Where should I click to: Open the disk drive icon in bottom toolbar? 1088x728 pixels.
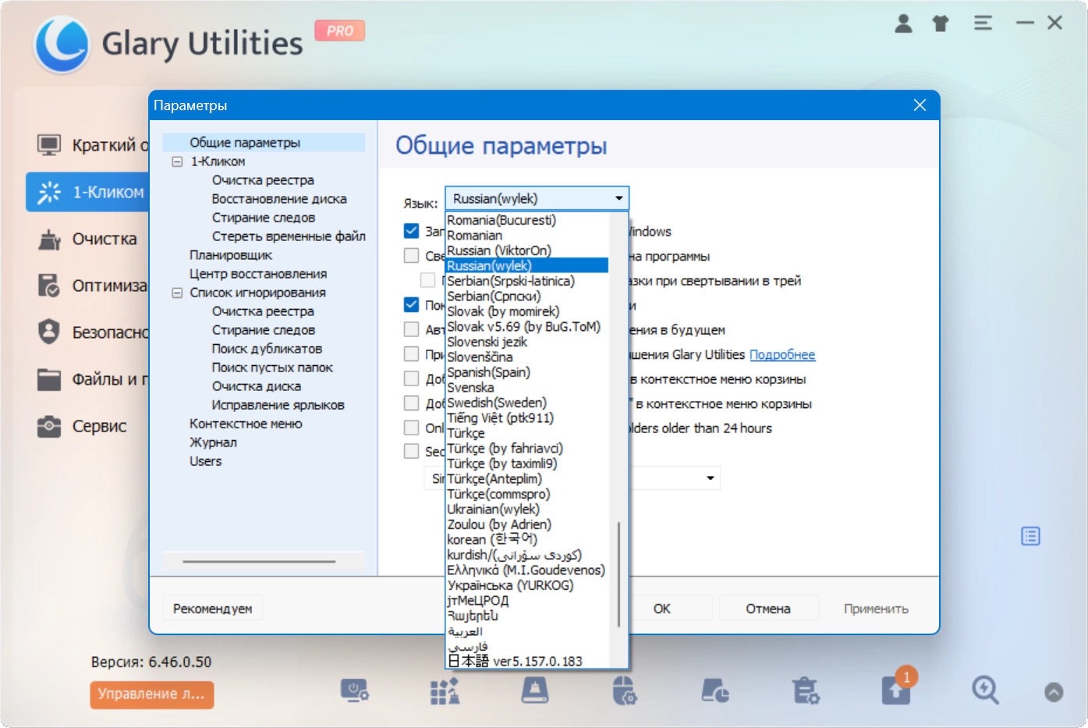(x=535, y=691)
